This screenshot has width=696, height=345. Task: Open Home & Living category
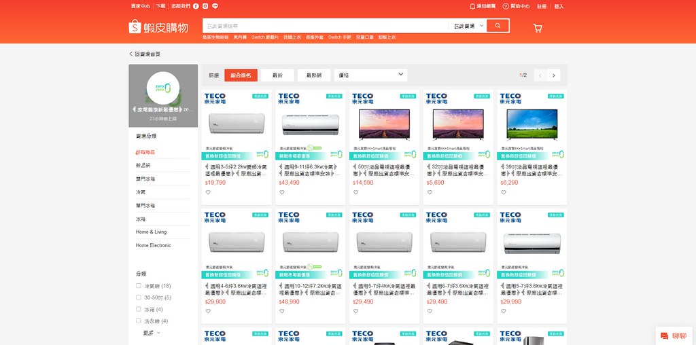(152, 232)
